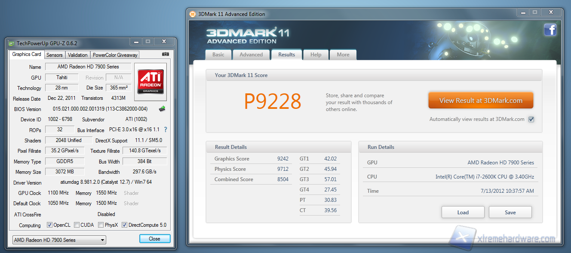Viewport: 571px width, 253px height.
Task: Click the bus interface question mark icon
Action: click(x=166, y=130)
